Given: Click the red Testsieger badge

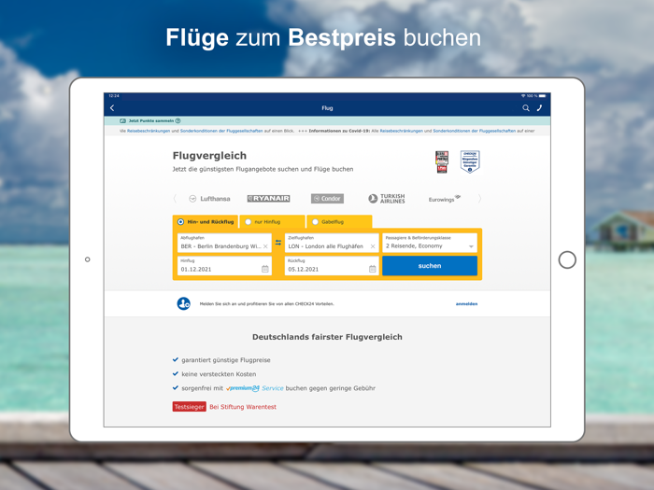Looking at the screenshot, I should (190, 407).
